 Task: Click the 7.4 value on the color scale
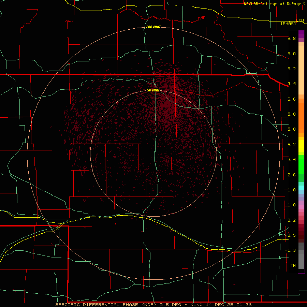pos(292,84)
